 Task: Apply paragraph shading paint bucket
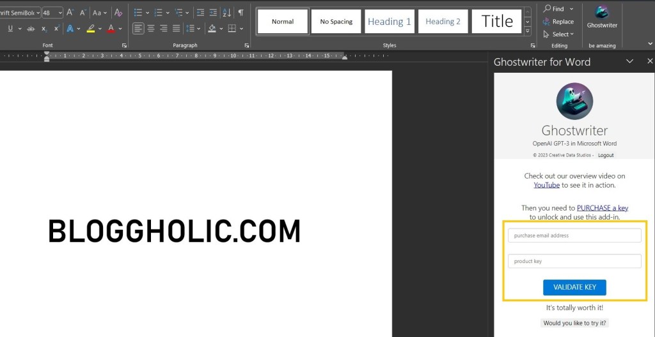coord(212,29)
